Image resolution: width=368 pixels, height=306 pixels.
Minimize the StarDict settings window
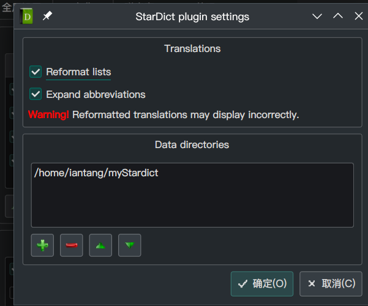317,17
